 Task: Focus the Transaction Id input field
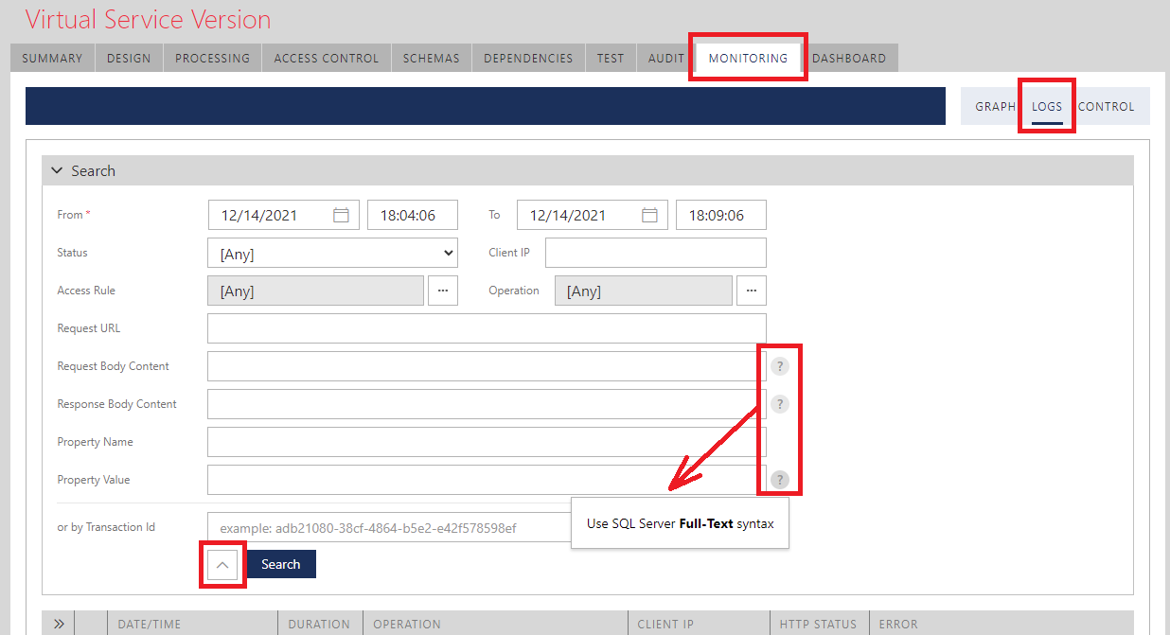[388, 527]
